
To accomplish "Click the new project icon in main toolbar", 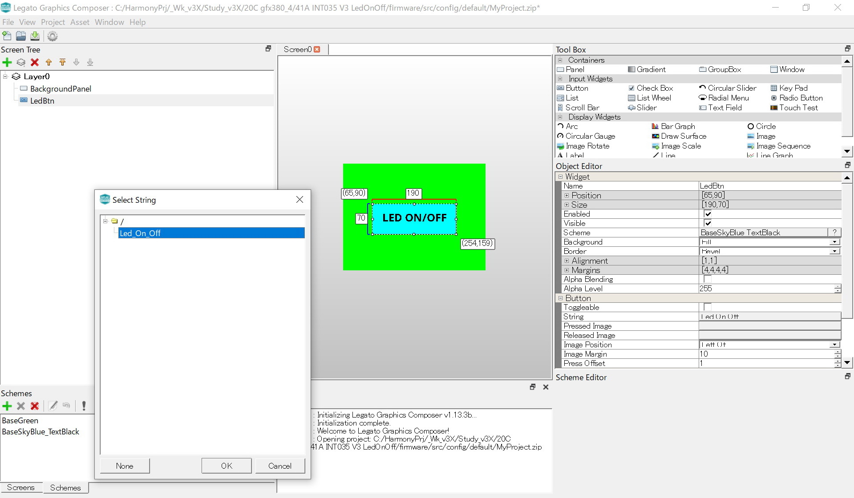I will [7, 36].
